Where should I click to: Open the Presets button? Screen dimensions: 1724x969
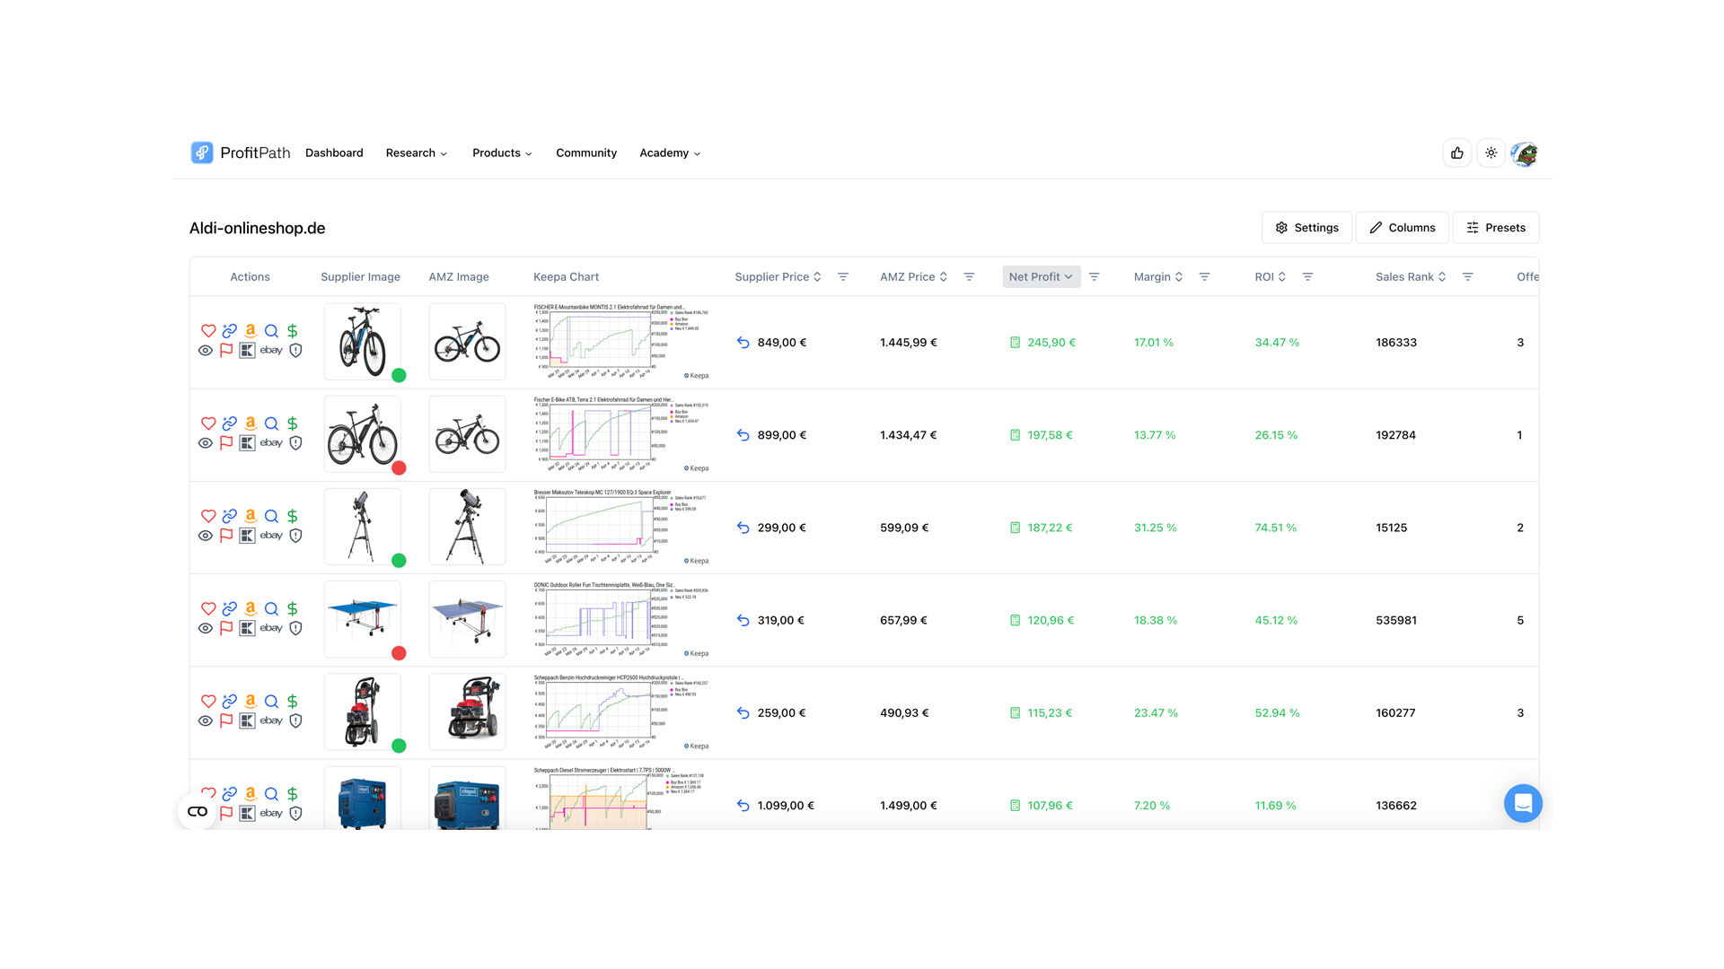pos(1496,228)
